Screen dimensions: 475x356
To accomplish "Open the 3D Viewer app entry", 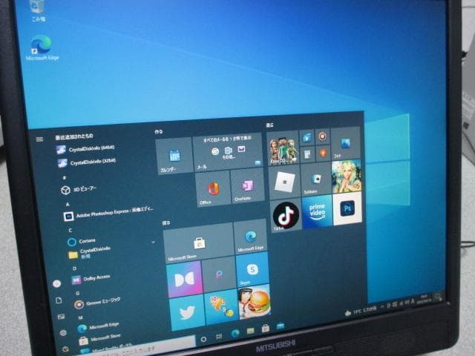I will [x=79, y=190].
